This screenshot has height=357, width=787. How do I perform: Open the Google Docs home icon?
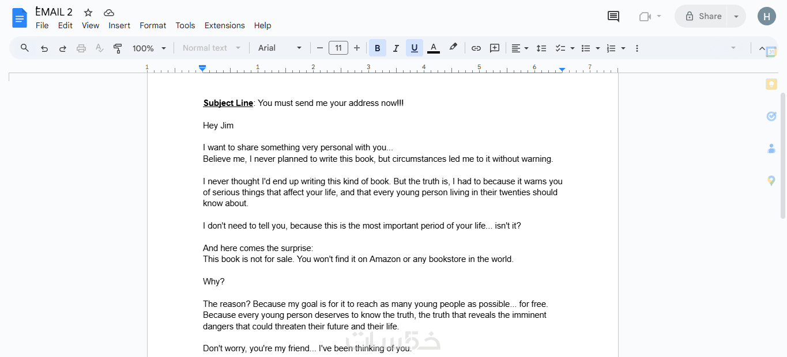click(20, 18)
